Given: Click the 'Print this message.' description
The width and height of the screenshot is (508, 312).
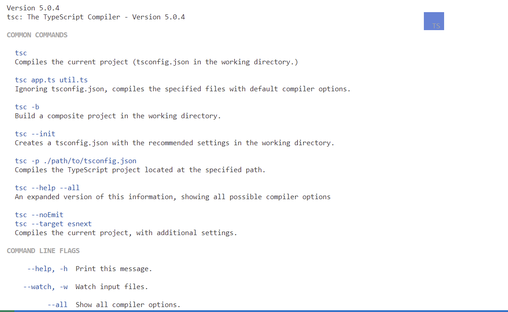Looking at the screenshot, I should tap(114, 269).
